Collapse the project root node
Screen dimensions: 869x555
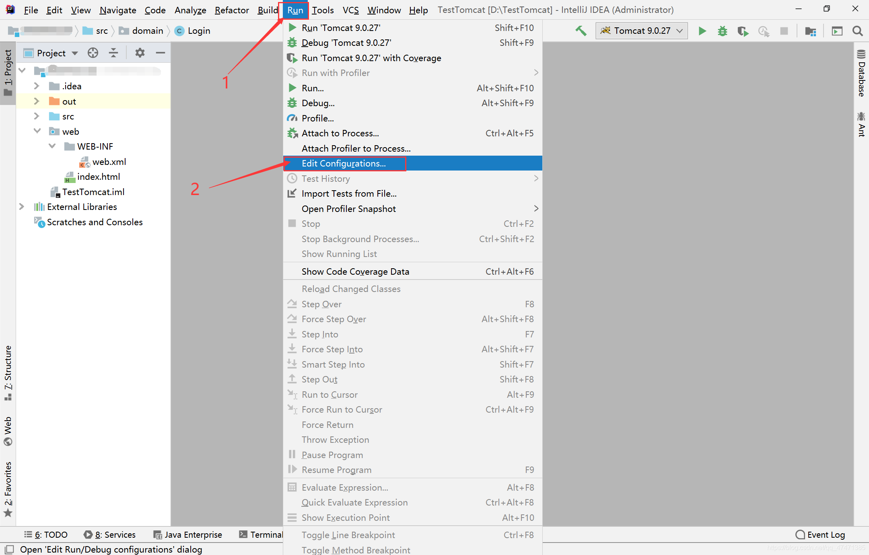coord(22,71)
